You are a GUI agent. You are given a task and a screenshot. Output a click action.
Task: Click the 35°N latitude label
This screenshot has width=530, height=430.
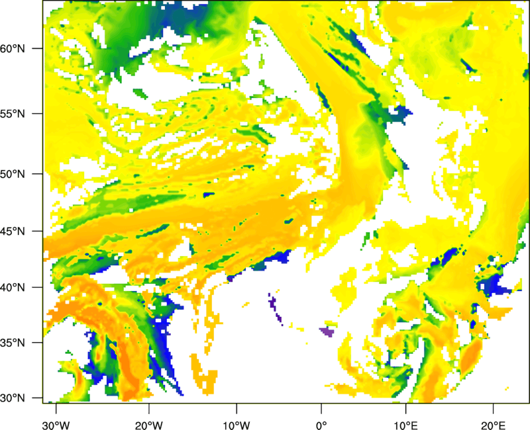point(13,343)
